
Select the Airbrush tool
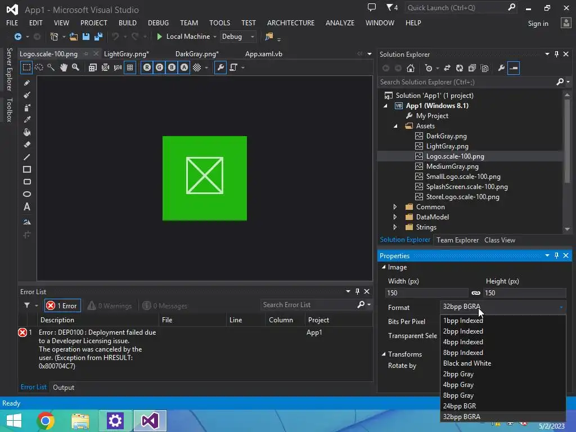point(27,107)
